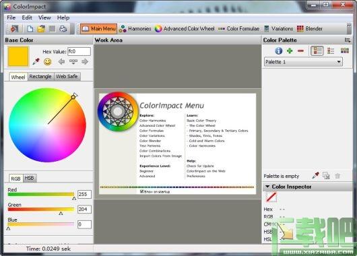Click the Print icon in toolbar
This screenshot has height=256, width=357.
pos(63,29)
